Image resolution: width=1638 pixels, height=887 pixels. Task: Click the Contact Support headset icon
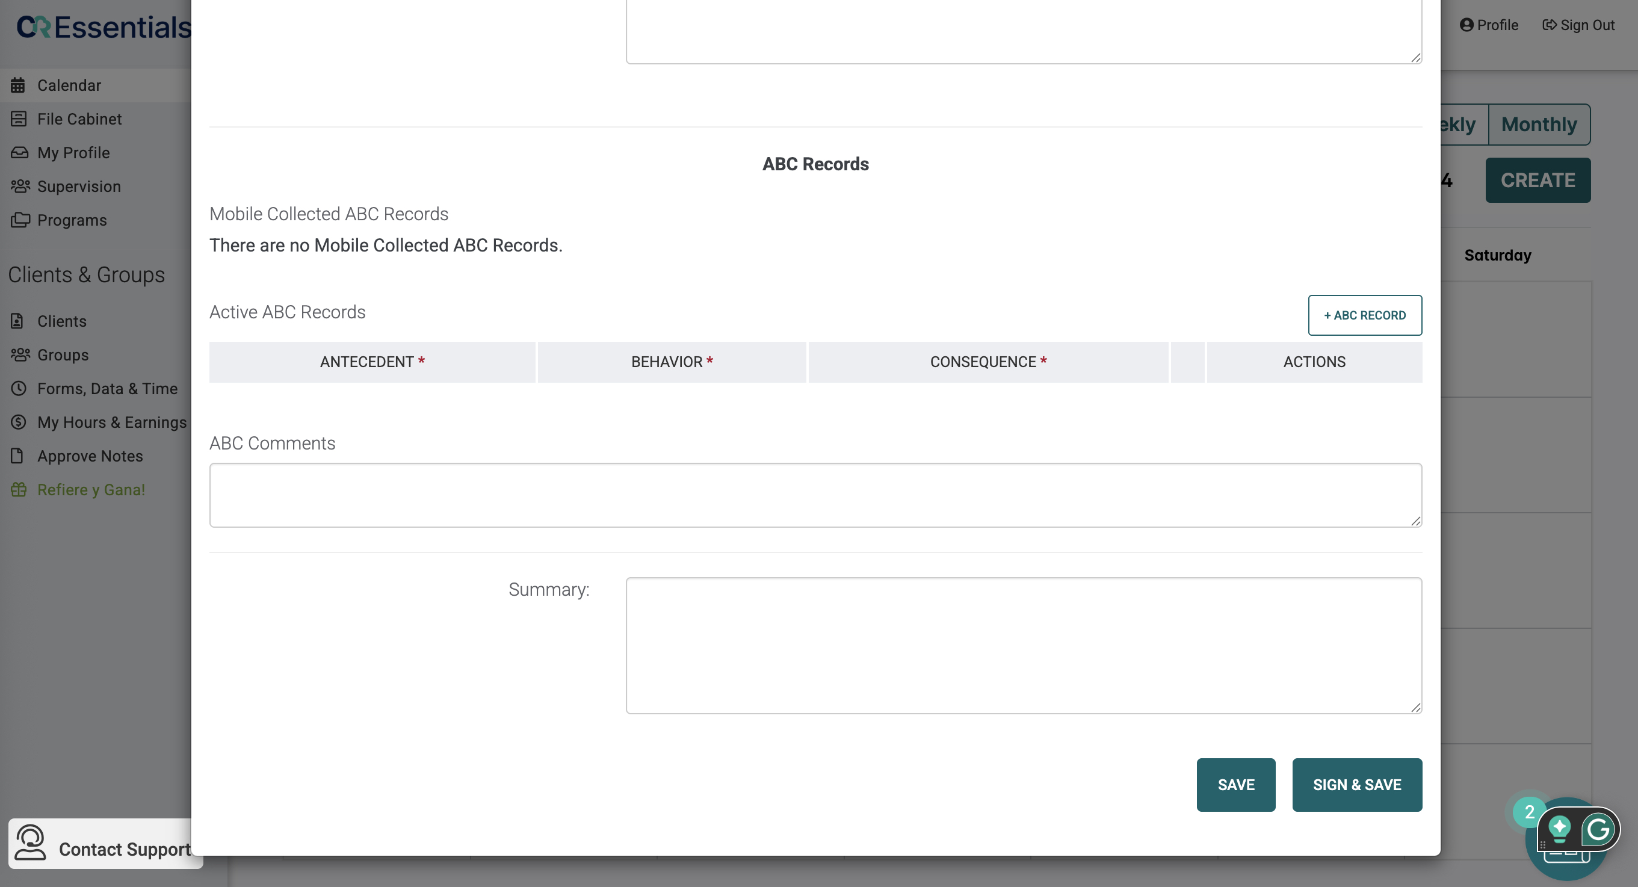[30, 842]
